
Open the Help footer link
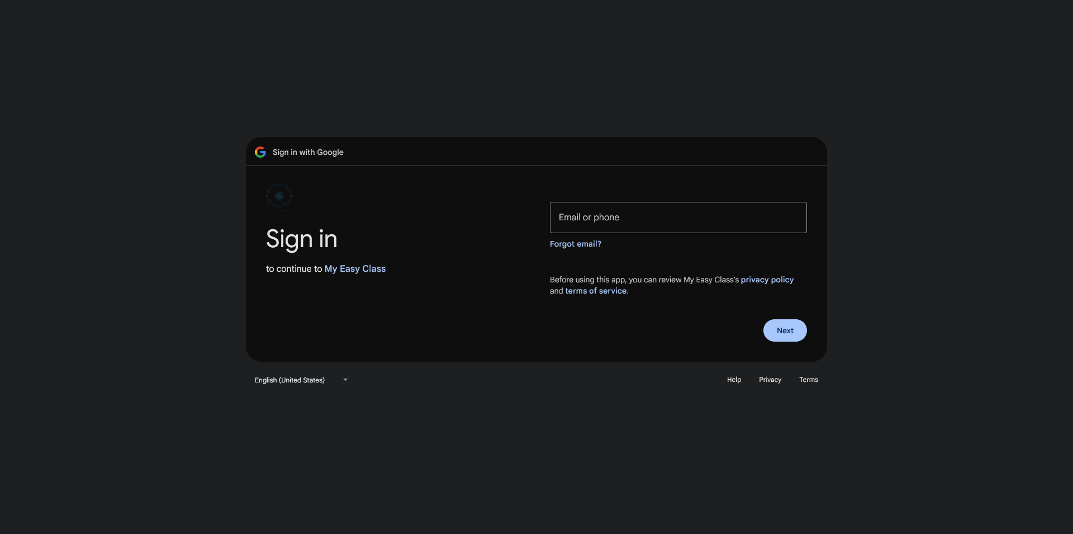click(x=734, y=380)
